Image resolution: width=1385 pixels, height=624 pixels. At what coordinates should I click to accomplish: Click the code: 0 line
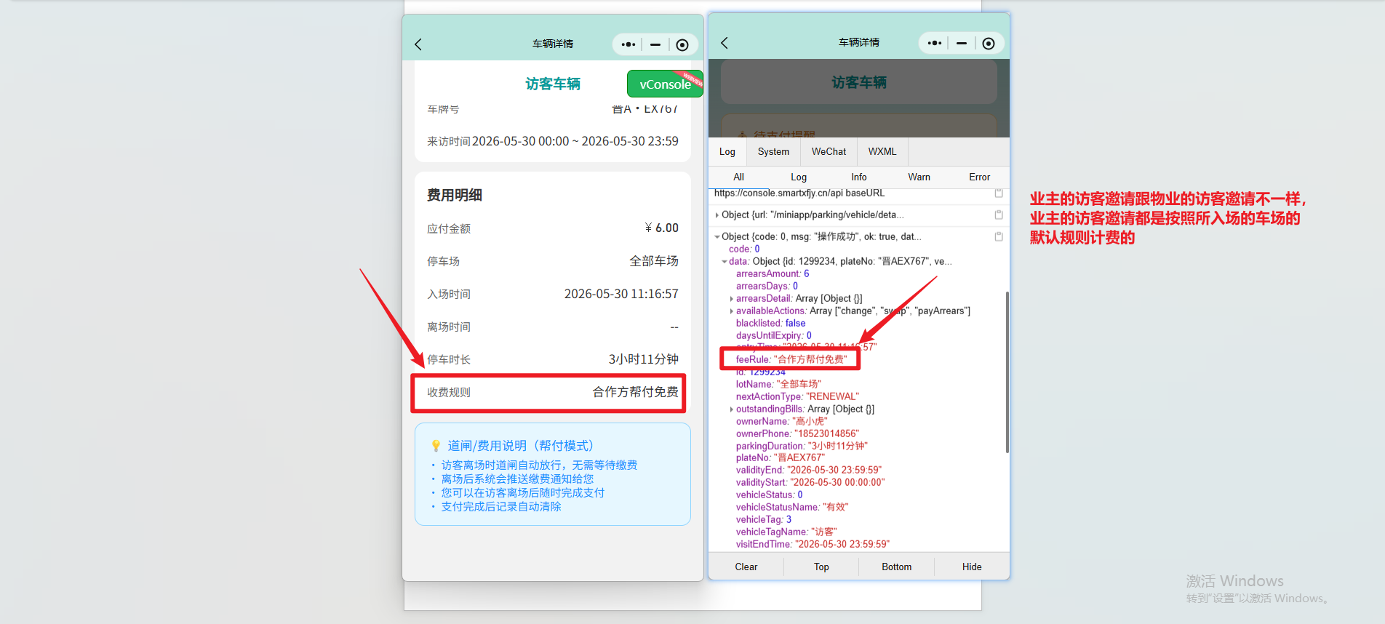point(744,249)
